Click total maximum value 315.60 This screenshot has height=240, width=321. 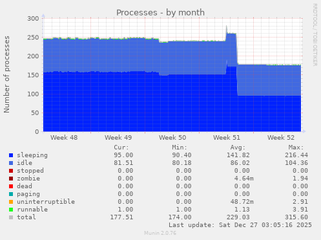(296, 217)
